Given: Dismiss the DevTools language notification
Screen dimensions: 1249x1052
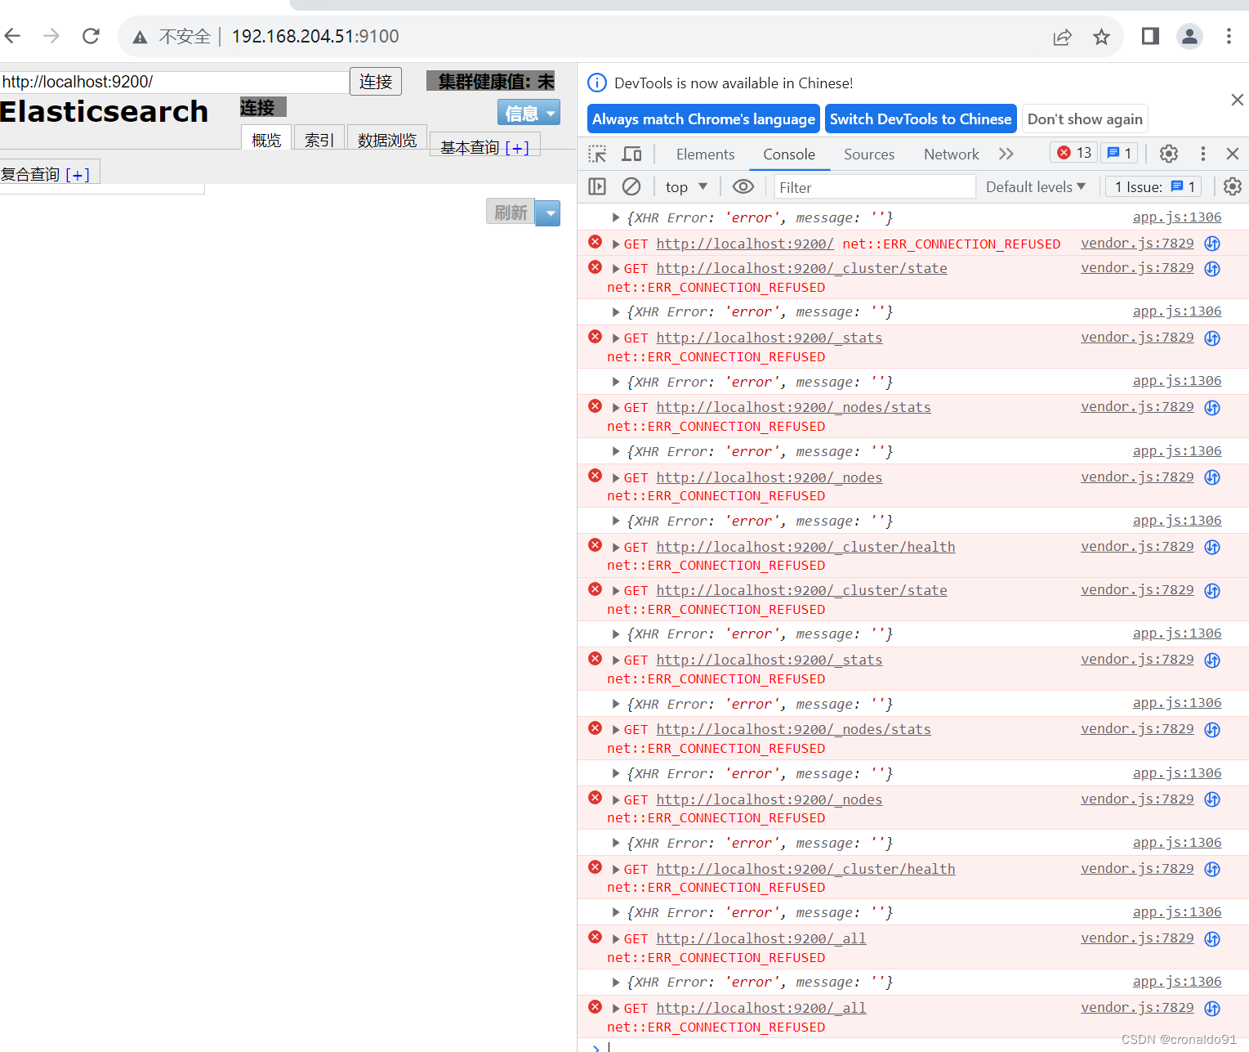Looking at the screenshot, I should pyautogui.click(x=1237, y=100).
